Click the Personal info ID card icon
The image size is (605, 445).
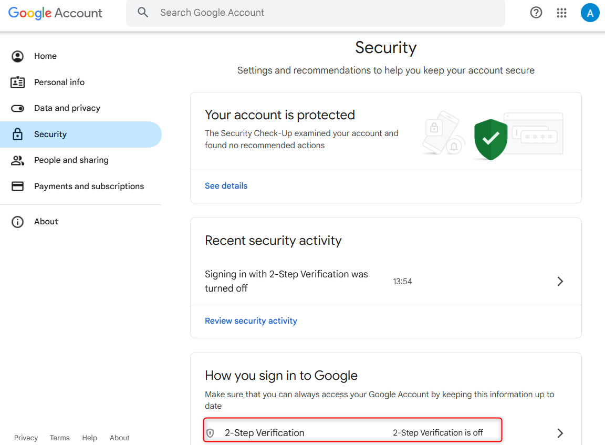[18, 82]
